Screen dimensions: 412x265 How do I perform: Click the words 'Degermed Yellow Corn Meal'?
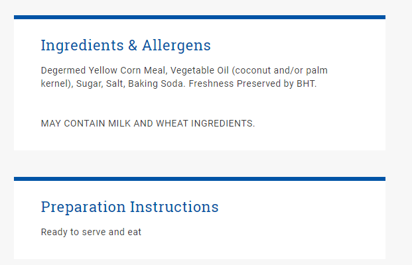point(103,71)
